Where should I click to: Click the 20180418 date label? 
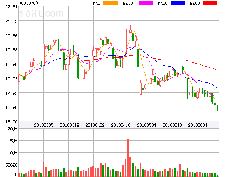[121, 125]
